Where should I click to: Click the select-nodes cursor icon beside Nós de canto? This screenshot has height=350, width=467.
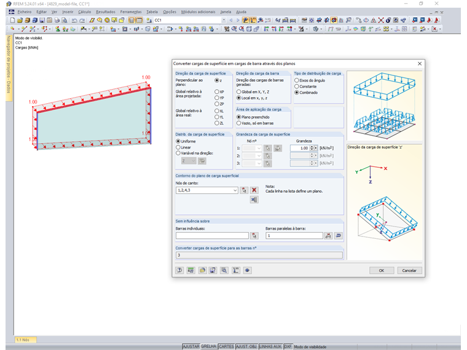pos(244,190)
